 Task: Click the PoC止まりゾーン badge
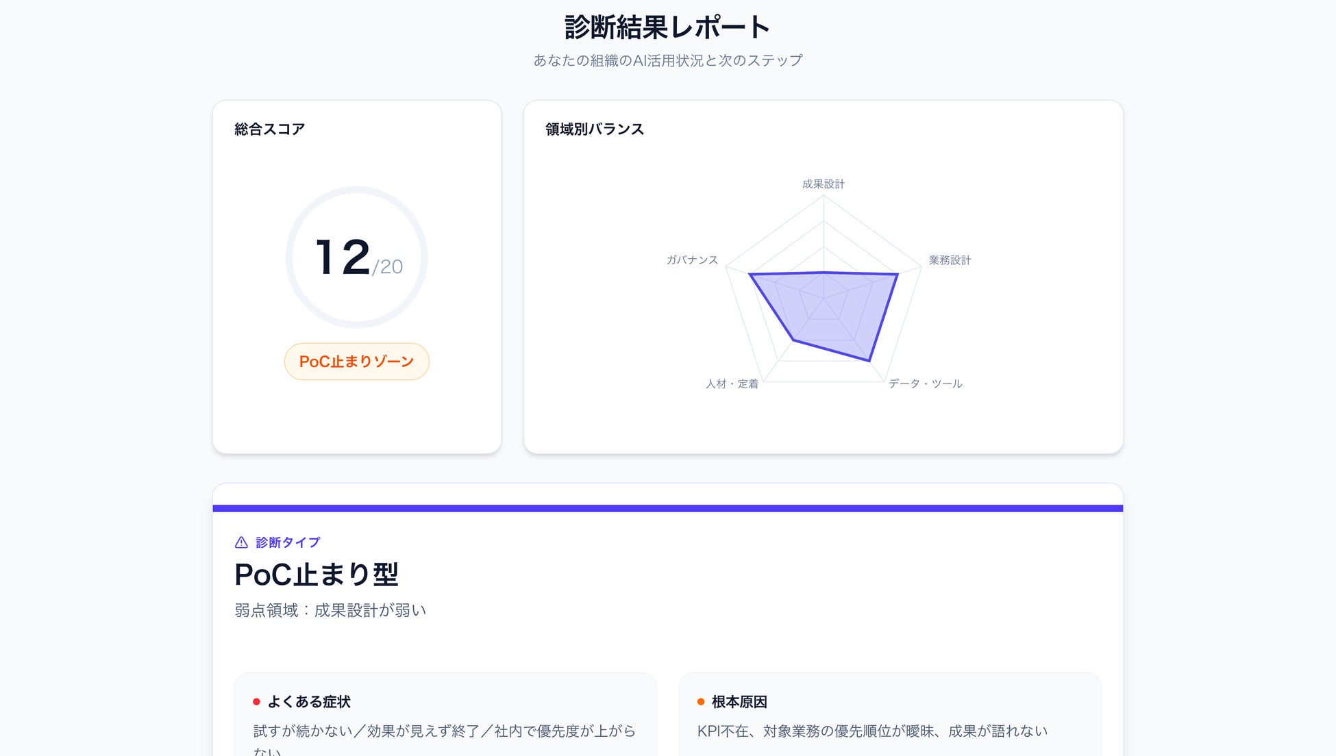pos(356,362)
